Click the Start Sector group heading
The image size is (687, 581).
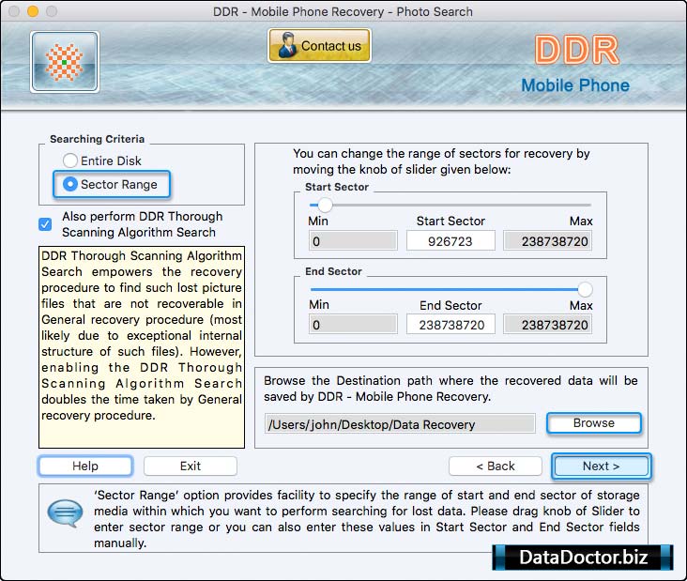pos(337,187)
